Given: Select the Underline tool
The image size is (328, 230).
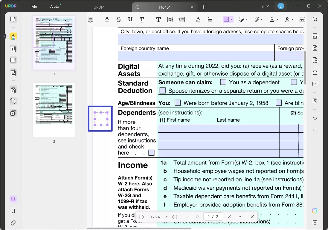Looking at the screenshot, I should coord(130,20).
